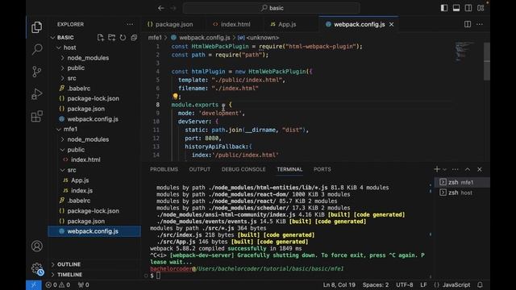Open Explorer more actions ellipsis

pos(130,24)
